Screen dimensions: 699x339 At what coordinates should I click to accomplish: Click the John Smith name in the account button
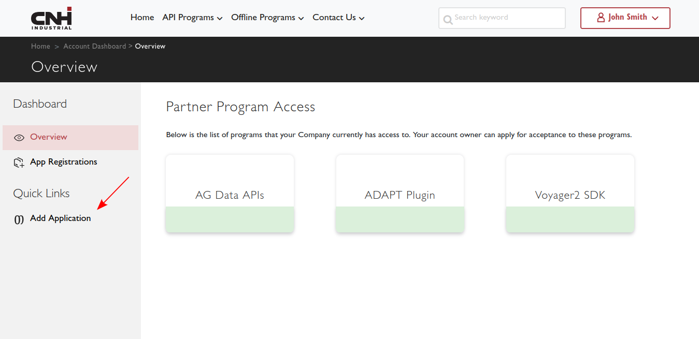(x=627, y=17)
